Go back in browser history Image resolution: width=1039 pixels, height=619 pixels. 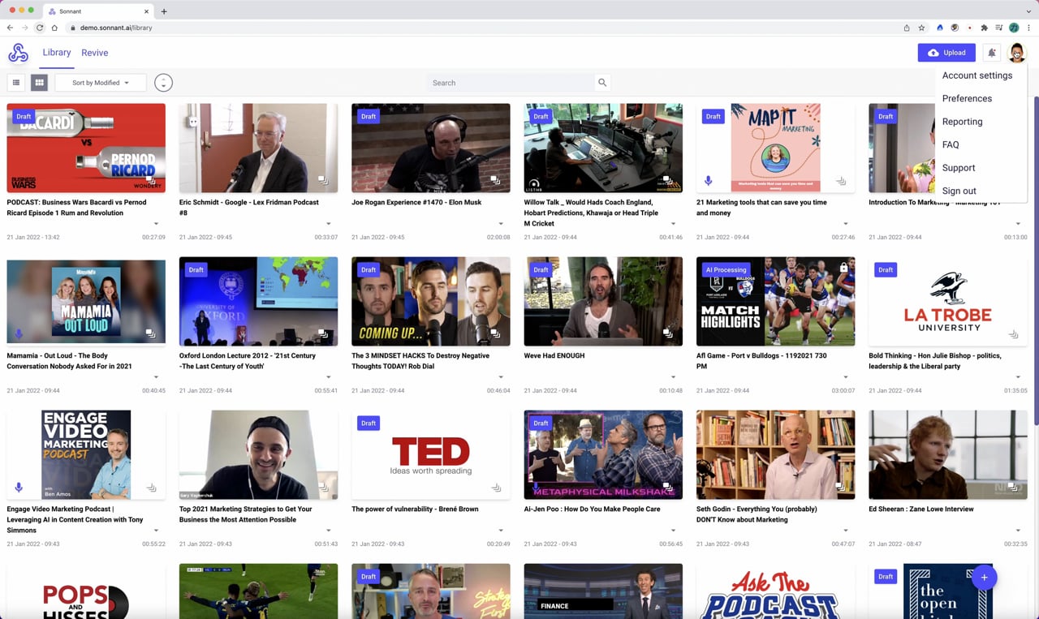click(10, 28)
